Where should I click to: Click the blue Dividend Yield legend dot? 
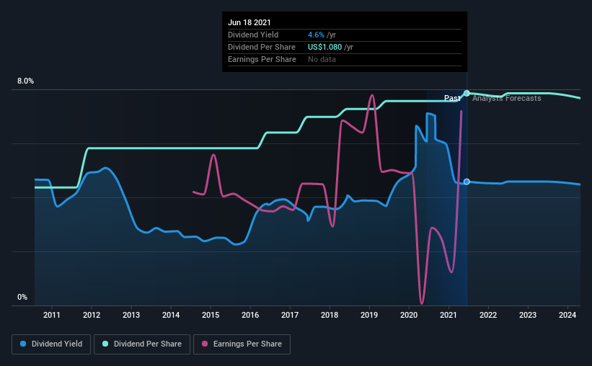24,344
